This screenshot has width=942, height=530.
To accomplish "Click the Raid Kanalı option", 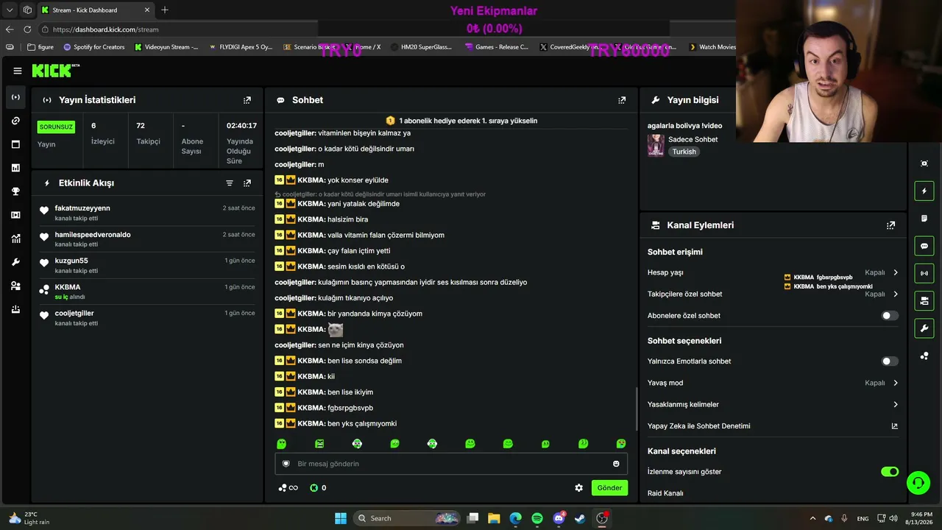I will pyautogui.click(x=665, y=493).
